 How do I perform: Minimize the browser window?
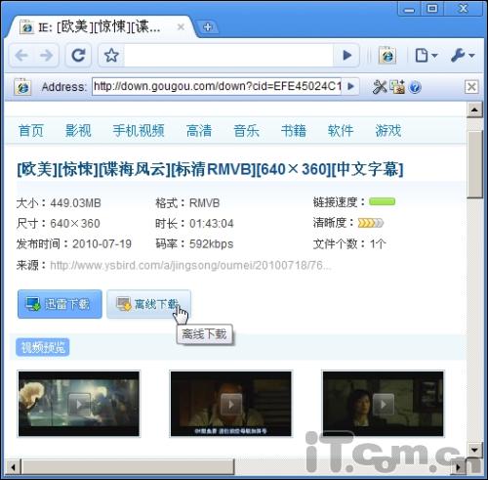click(x=409, y=9)
